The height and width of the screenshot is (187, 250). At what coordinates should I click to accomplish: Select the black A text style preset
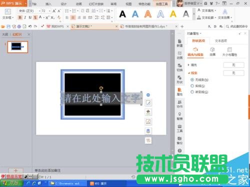point(122,14)
